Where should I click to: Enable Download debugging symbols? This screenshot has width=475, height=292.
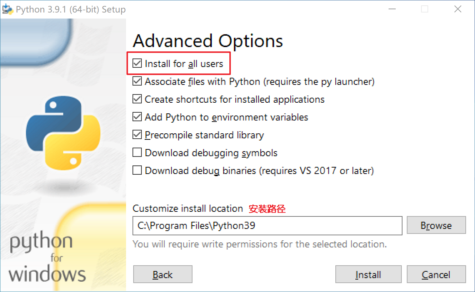[x=137, y=153]
